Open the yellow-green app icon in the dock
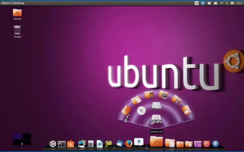This screenshot has height=152, width=244. coord(109,143)
